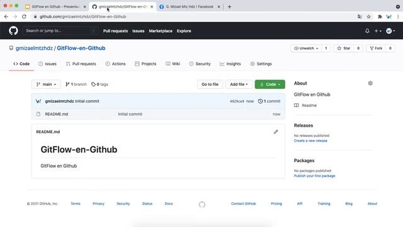Click the gmizaelmtzhdz commit author name
Screen dimensions: 403x227
59,101
